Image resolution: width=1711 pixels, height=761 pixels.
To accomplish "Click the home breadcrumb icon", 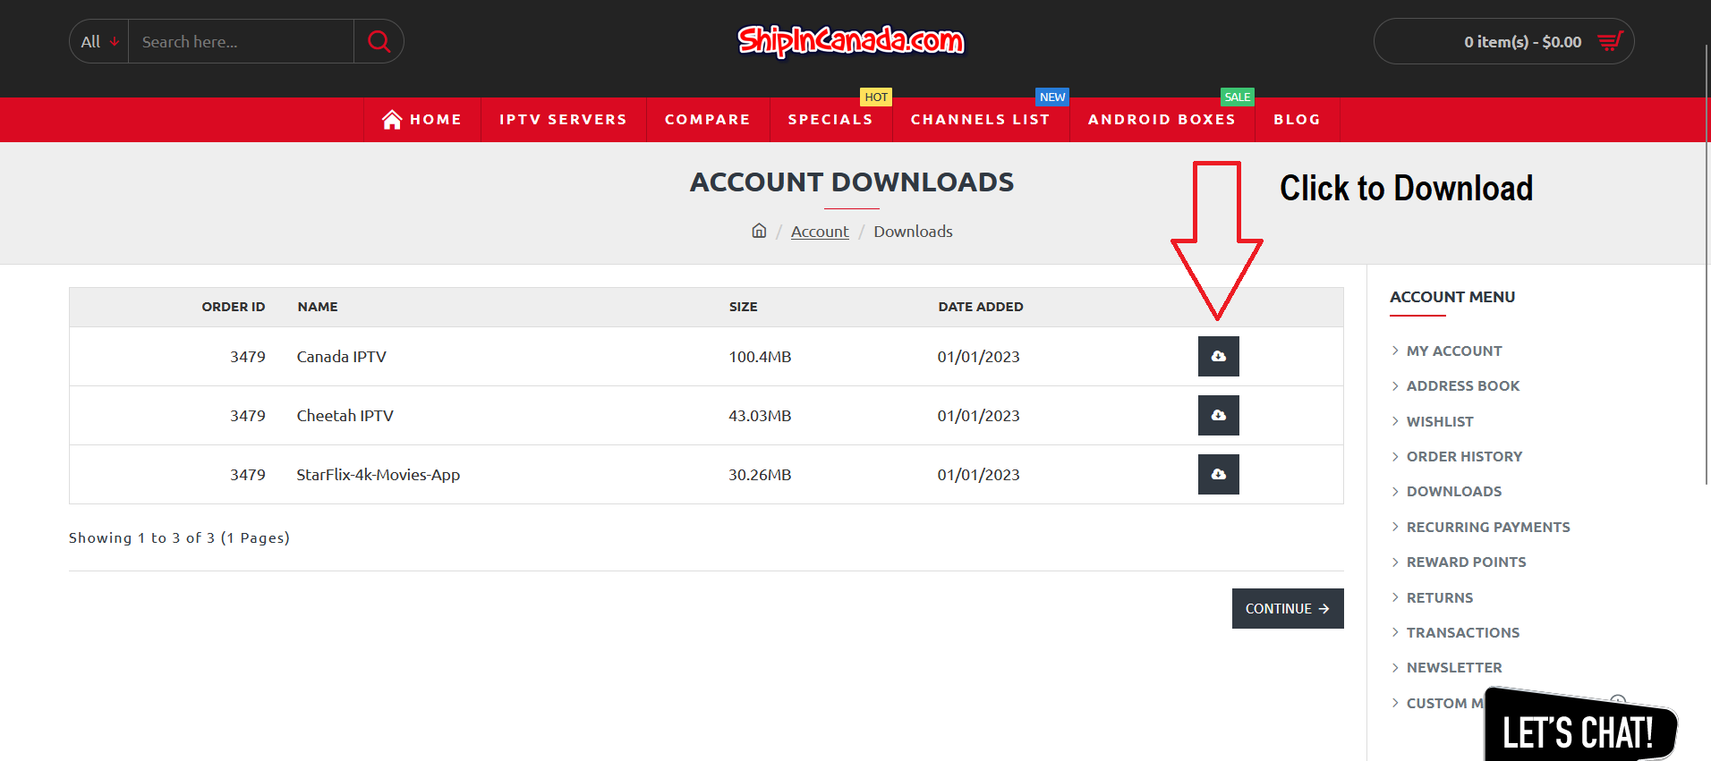I will pyautogui.click(x=759, y=231).
